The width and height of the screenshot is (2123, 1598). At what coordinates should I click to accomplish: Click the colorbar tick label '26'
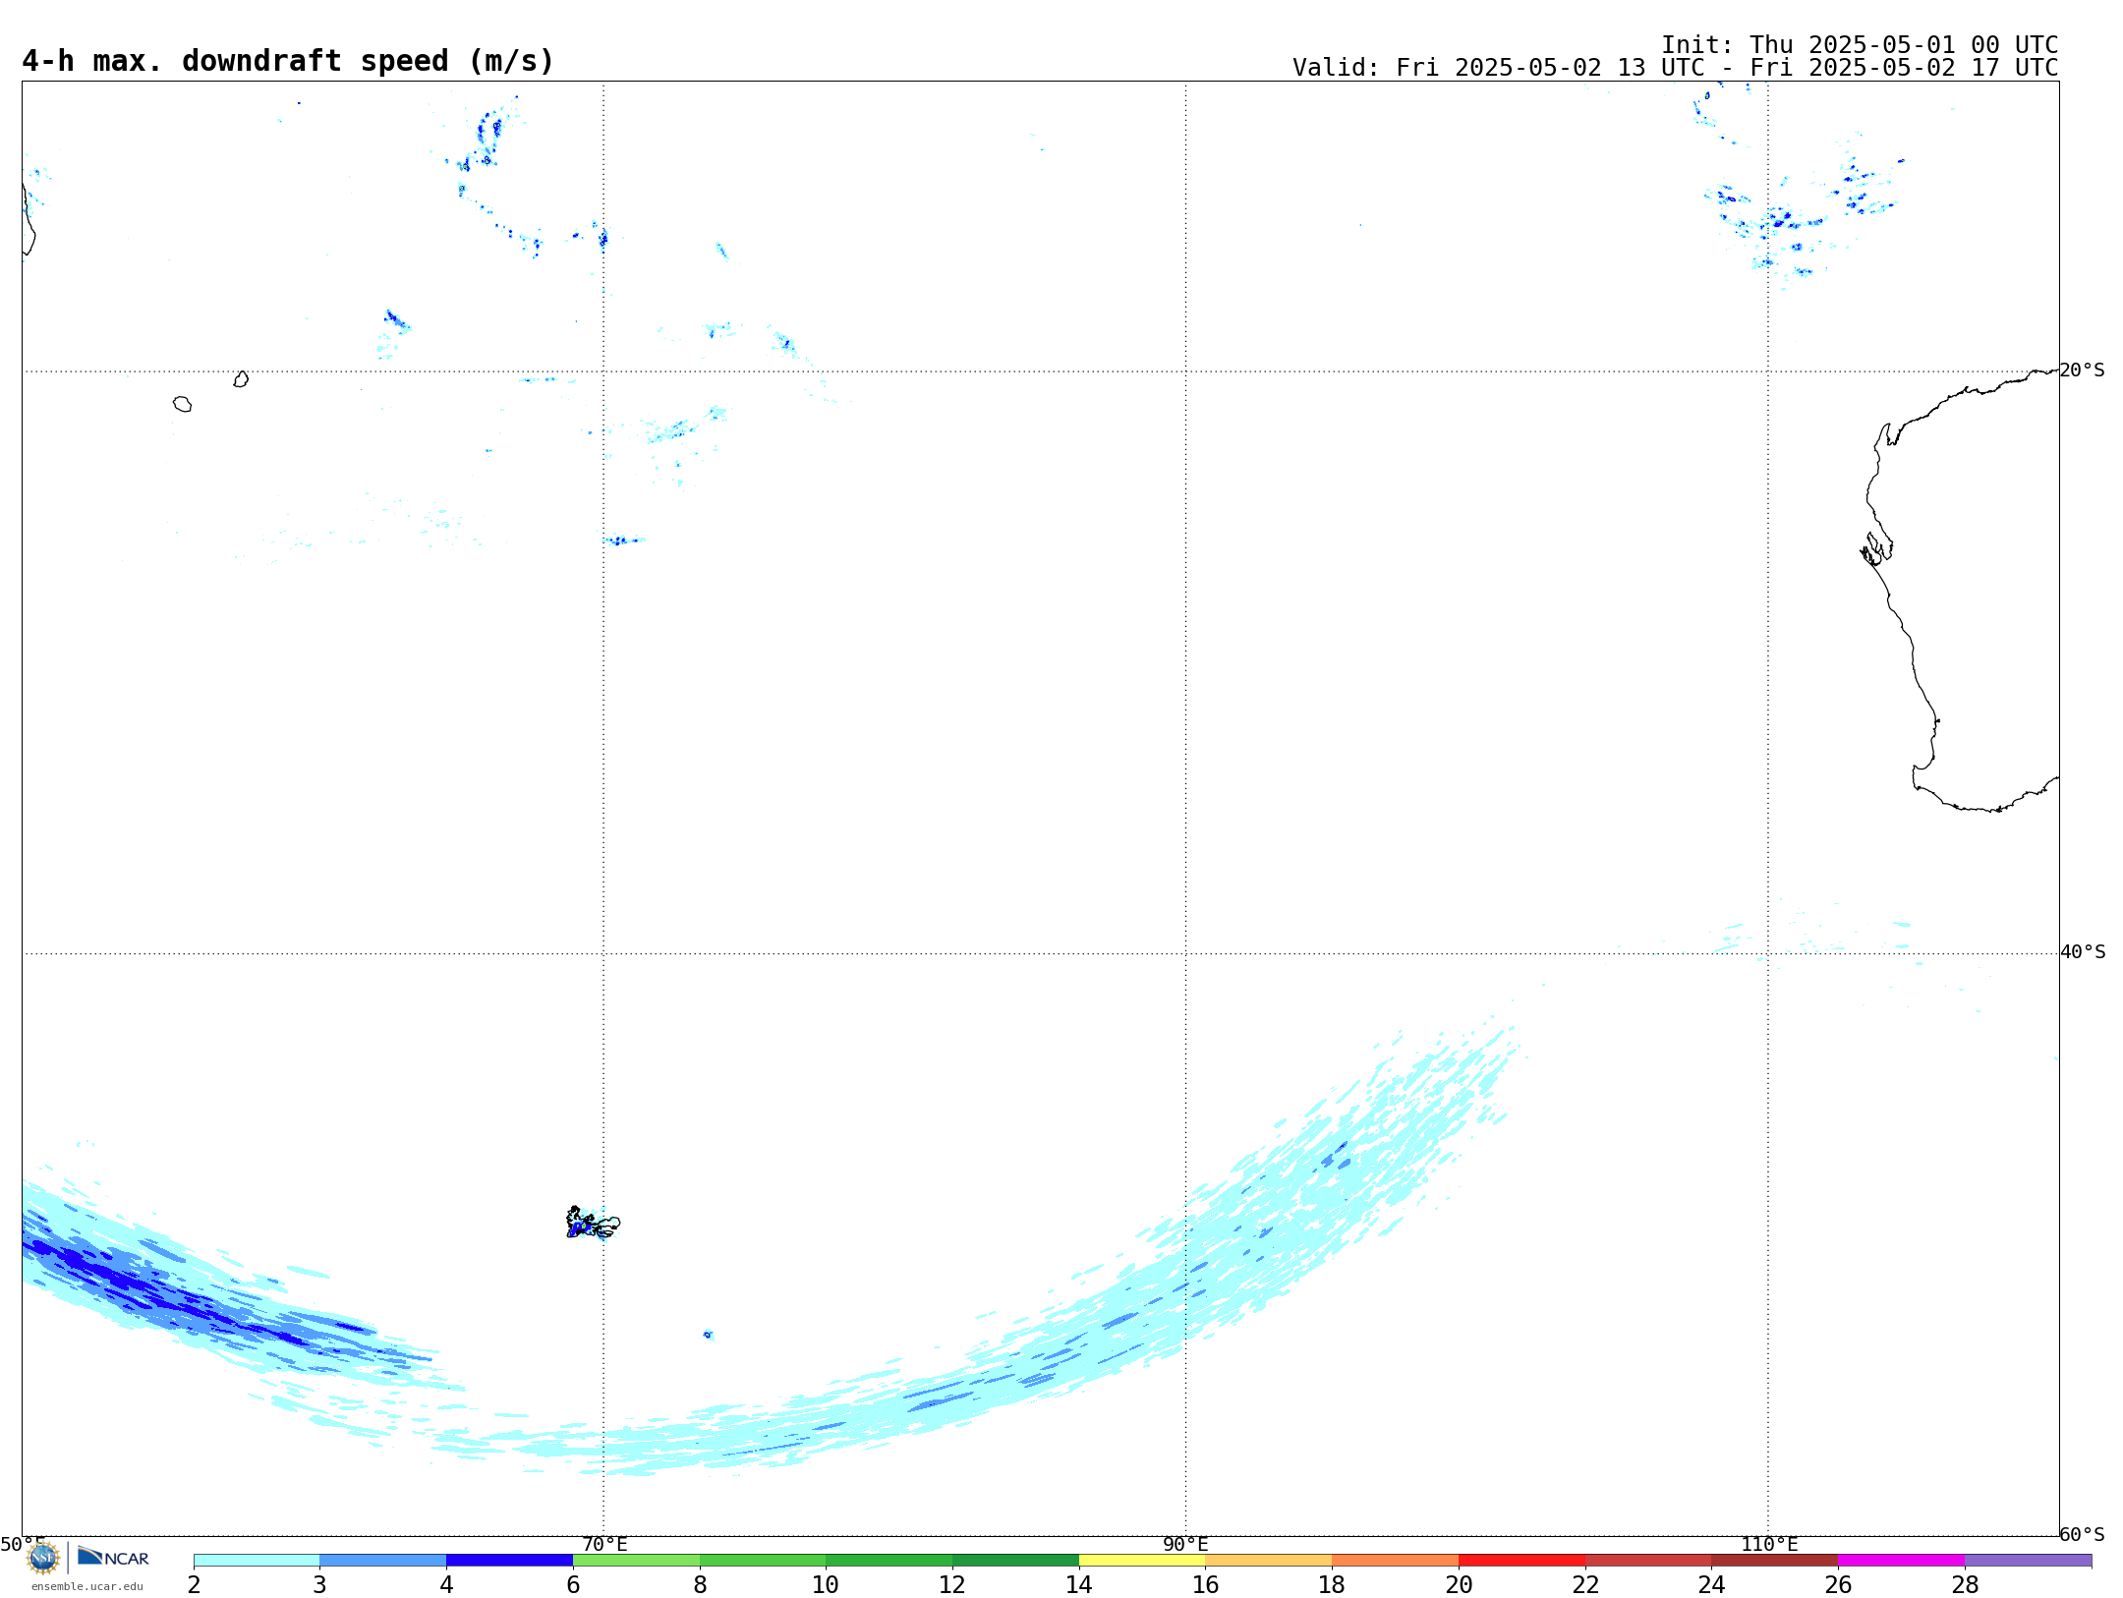coord(1838,1584)
